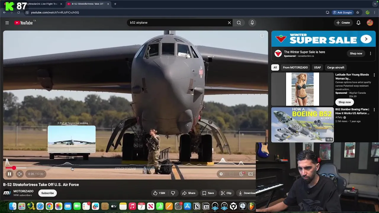
Task: Open App Store in the dock
Action: pyautogui.click(x=187, y=206)
